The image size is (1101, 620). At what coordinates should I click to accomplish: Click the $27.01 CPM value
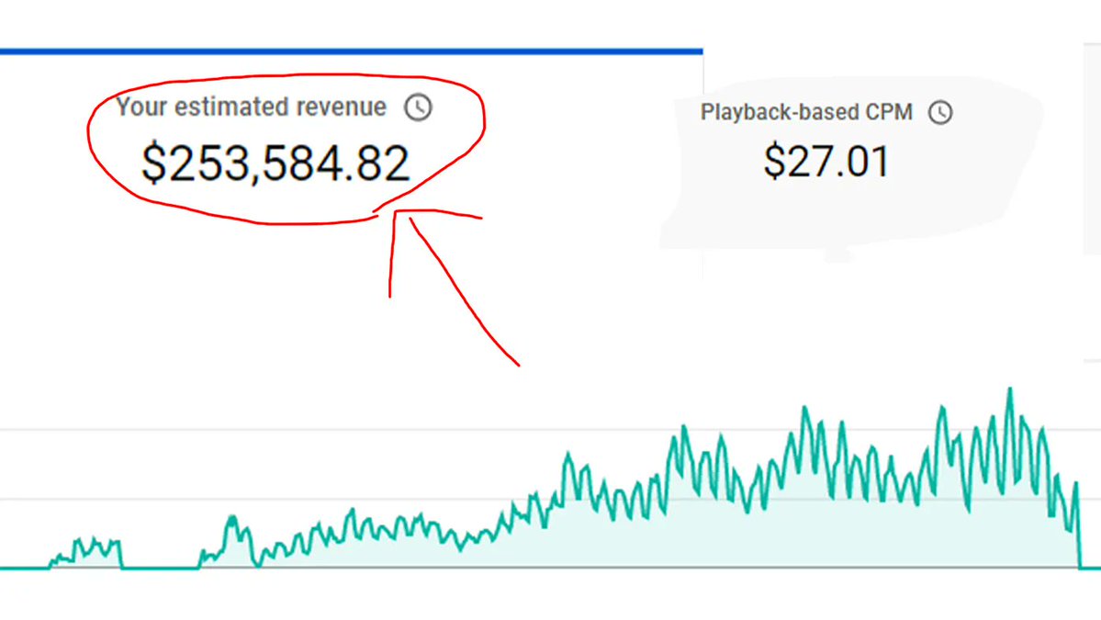(x=826, y=163)
